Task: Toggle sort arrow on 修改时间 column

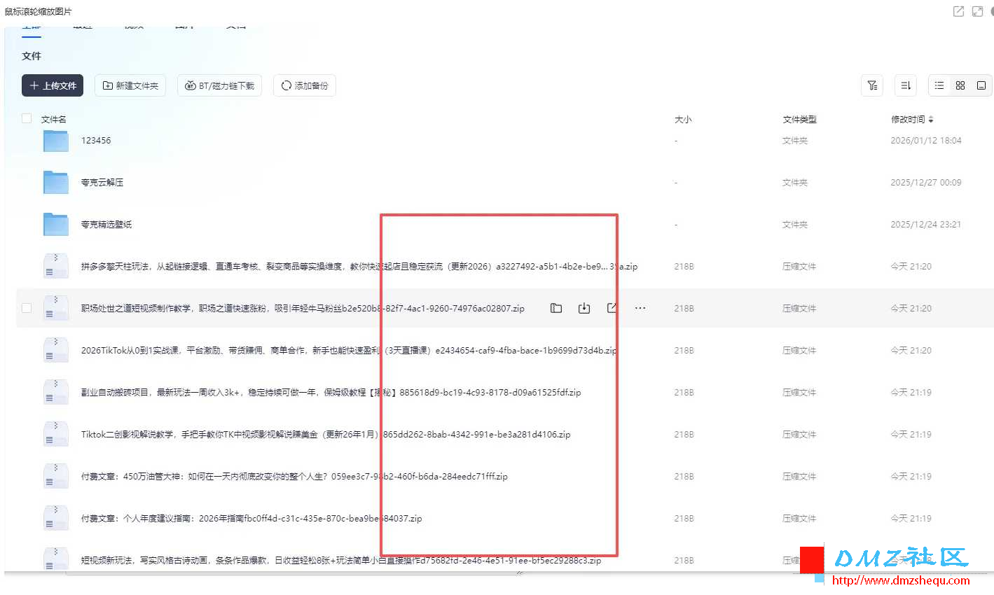Action: click(x=931, y=120)
